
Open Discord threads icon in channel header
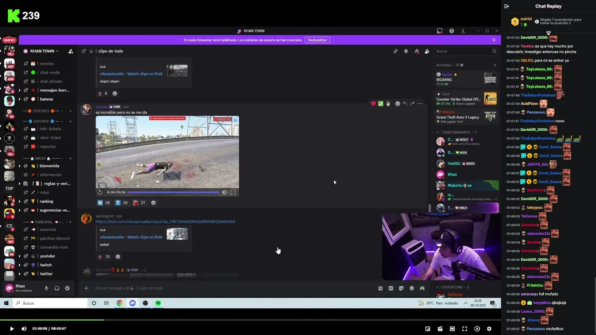[395, 51]
